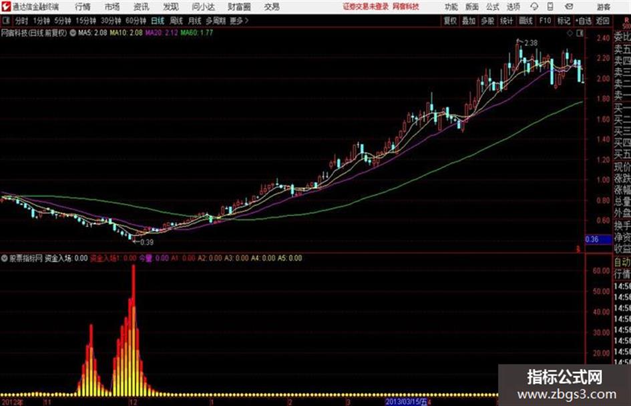Click the 2.38 high price marker
Viewport: 631px width, 406px height.
tap(531, 43)
